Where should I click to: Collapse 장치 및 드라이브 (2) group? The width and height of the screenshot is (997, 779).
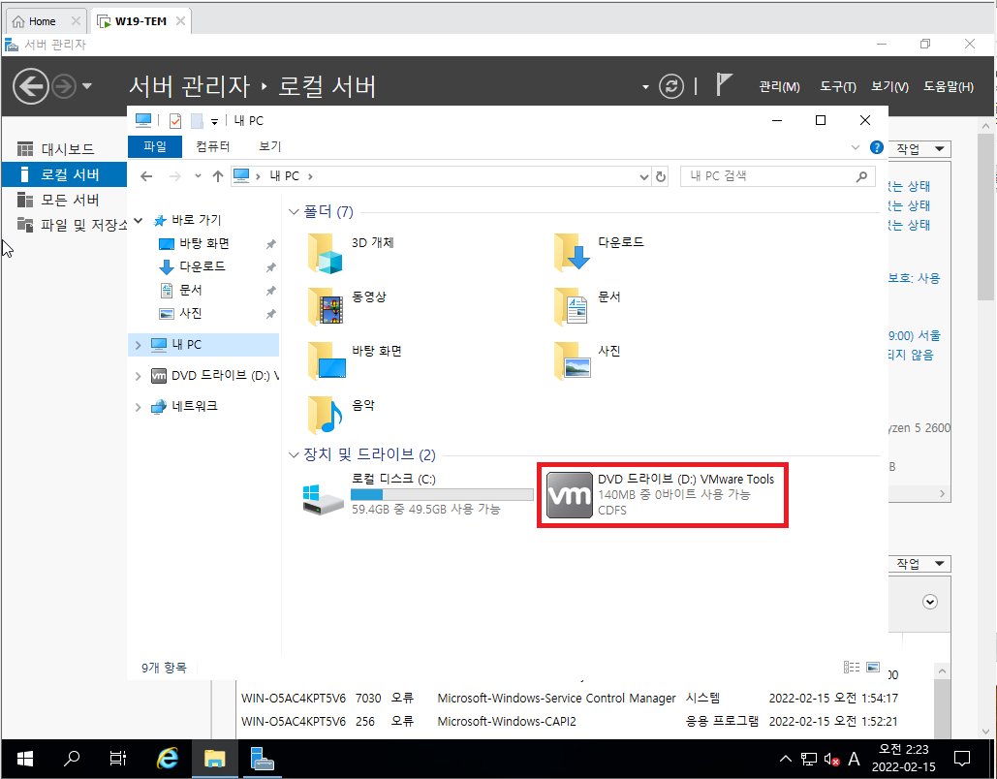tap(294, 454)
